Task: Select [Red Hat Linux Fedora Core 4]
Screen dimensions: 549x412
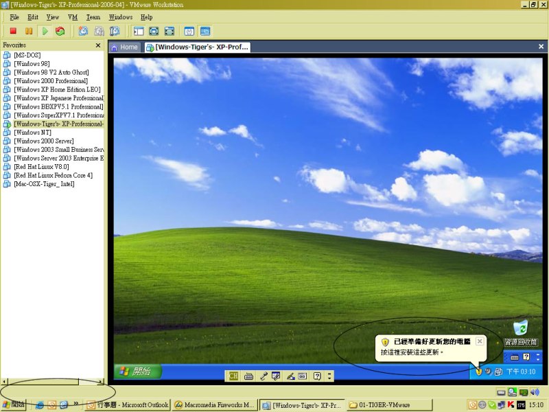Action: tap(54, 175)
